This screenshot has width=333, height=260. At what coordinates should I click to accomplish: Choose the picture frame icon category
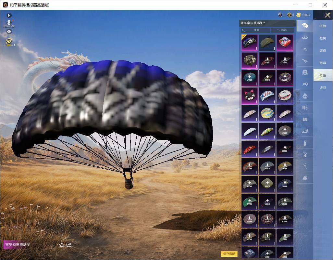tap(305, 131)
